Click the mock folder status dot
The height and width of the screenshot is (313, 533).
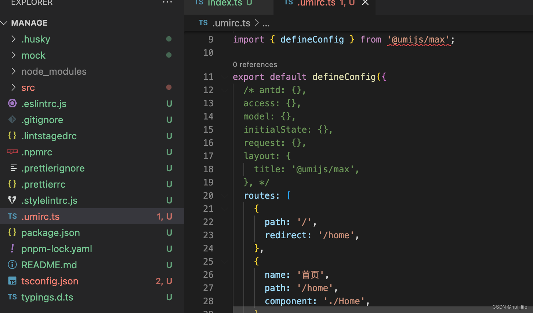[x=169, y=55]
